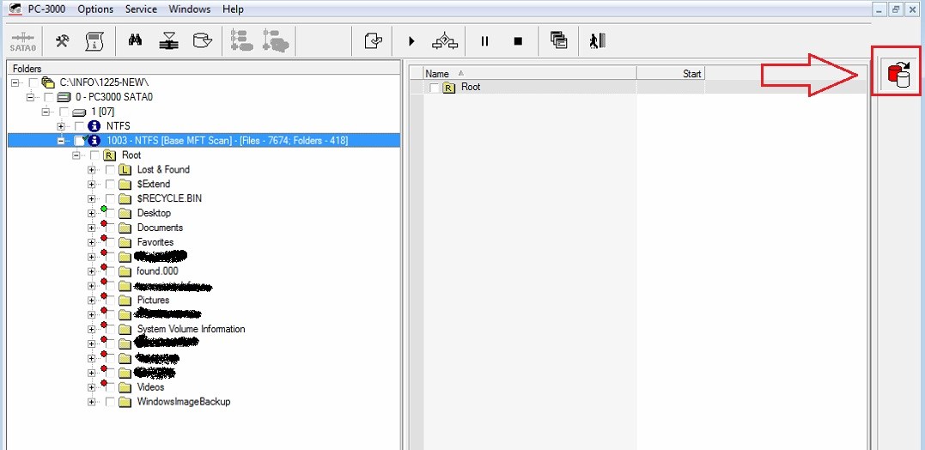Tick the checkbox beside WindowsImageBackup

110,402
